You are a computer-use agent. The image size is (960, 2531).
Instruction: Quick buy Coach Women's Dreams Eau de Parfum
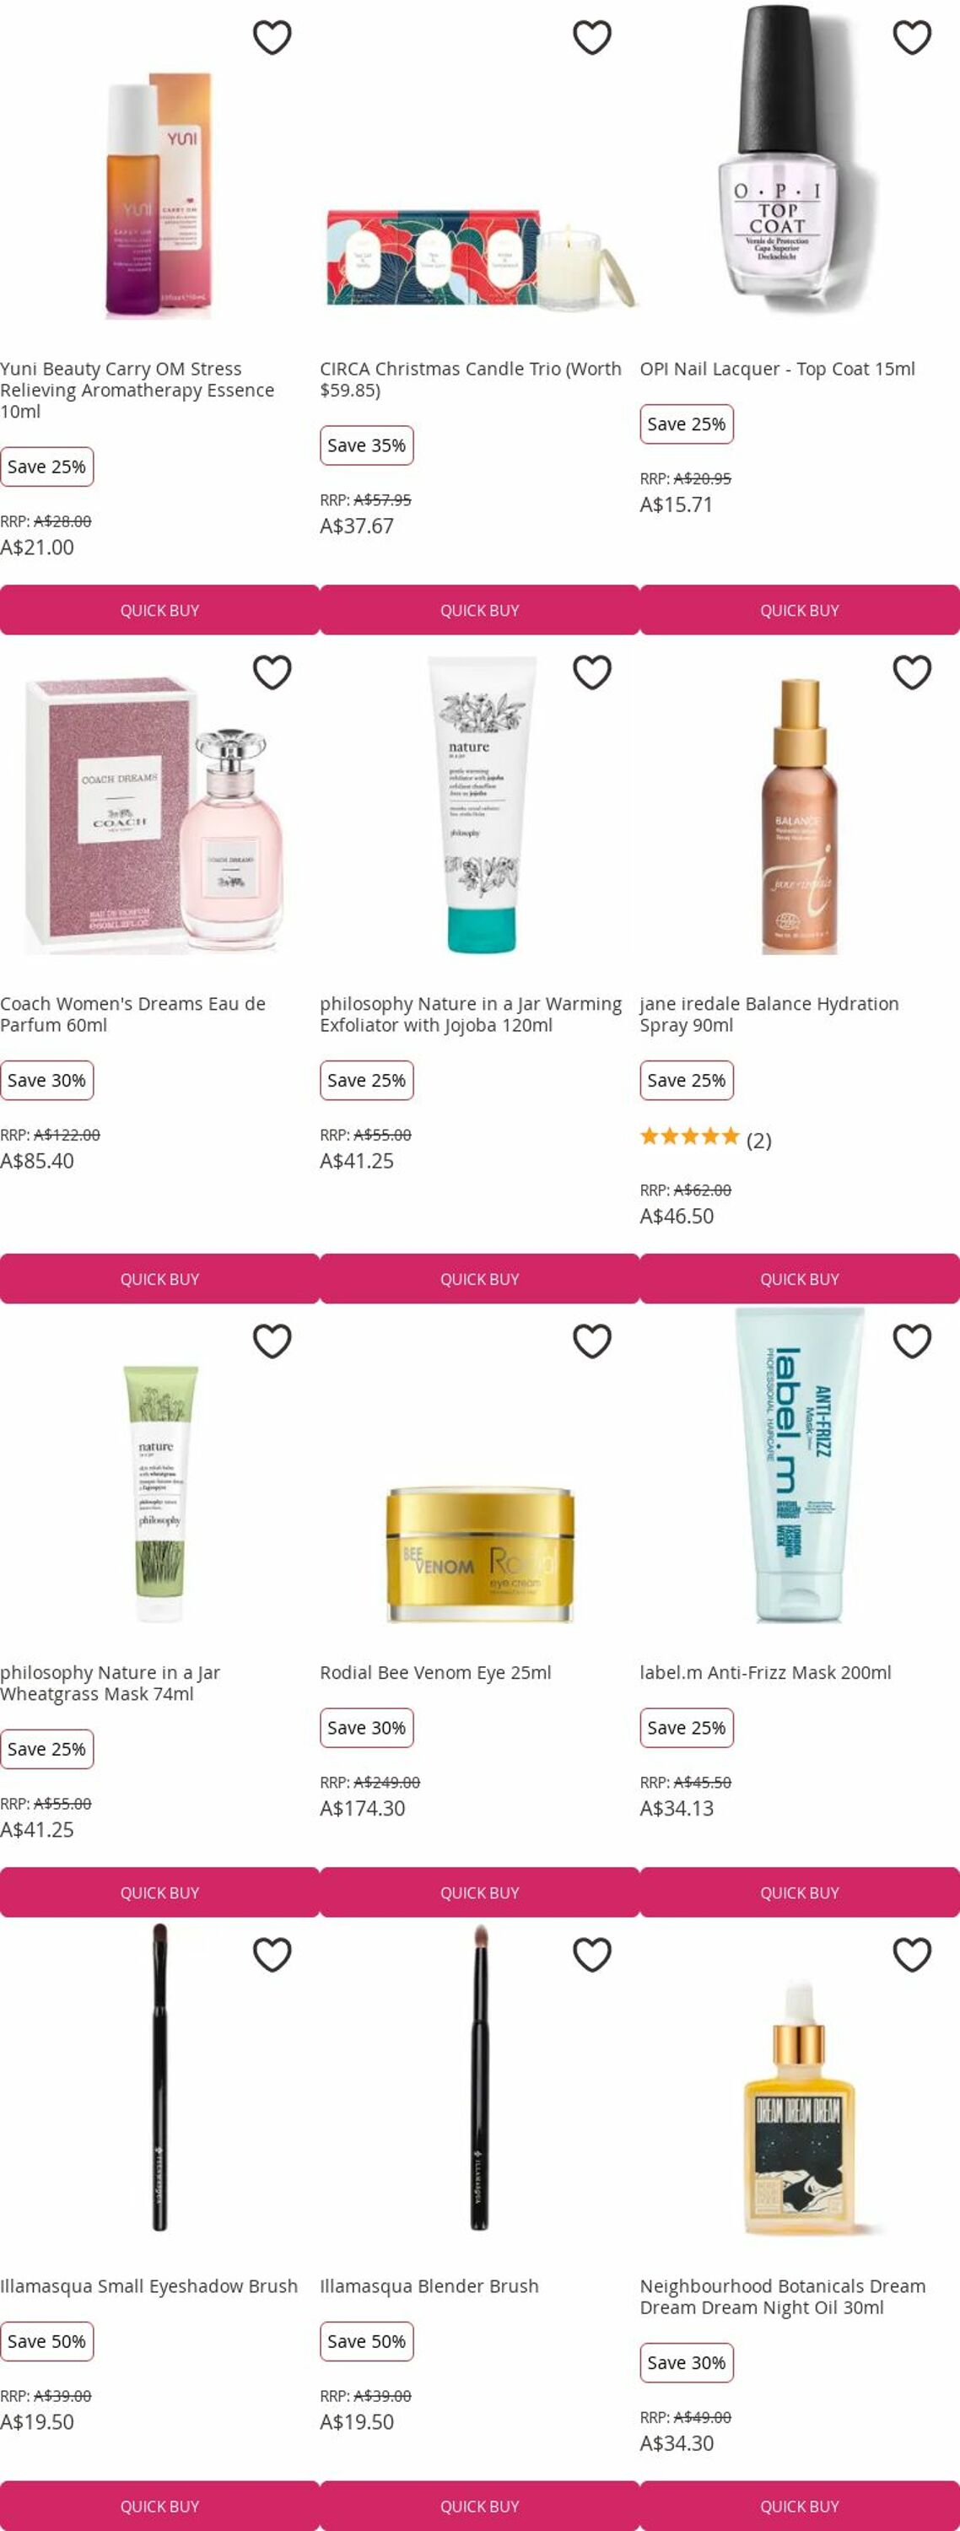[x=160, y=1279]
